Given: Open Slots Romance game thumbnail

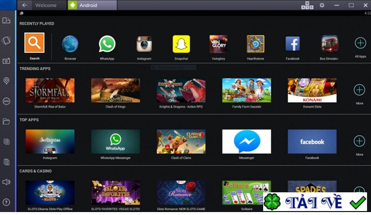Looking at the screenshot, I should point(181,193).
